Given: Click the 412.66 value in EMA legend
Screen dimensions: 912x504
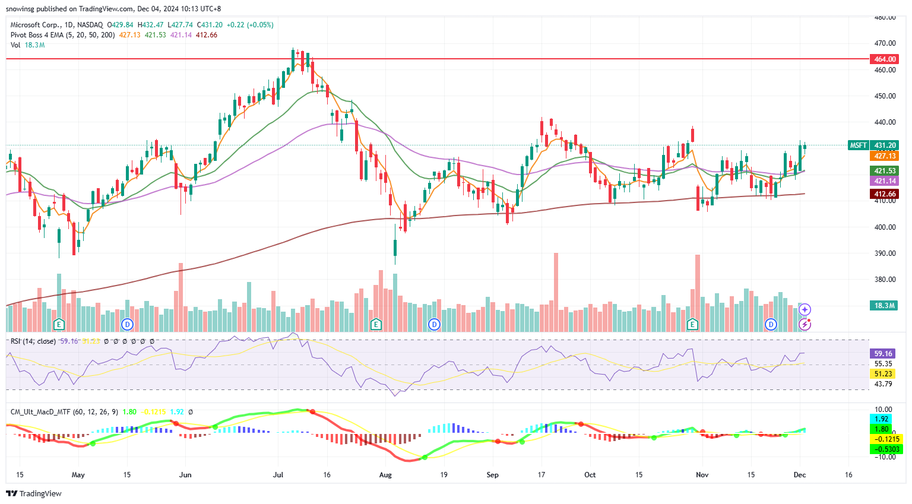Looking at the screenshot, I should [x=207, y=35].
